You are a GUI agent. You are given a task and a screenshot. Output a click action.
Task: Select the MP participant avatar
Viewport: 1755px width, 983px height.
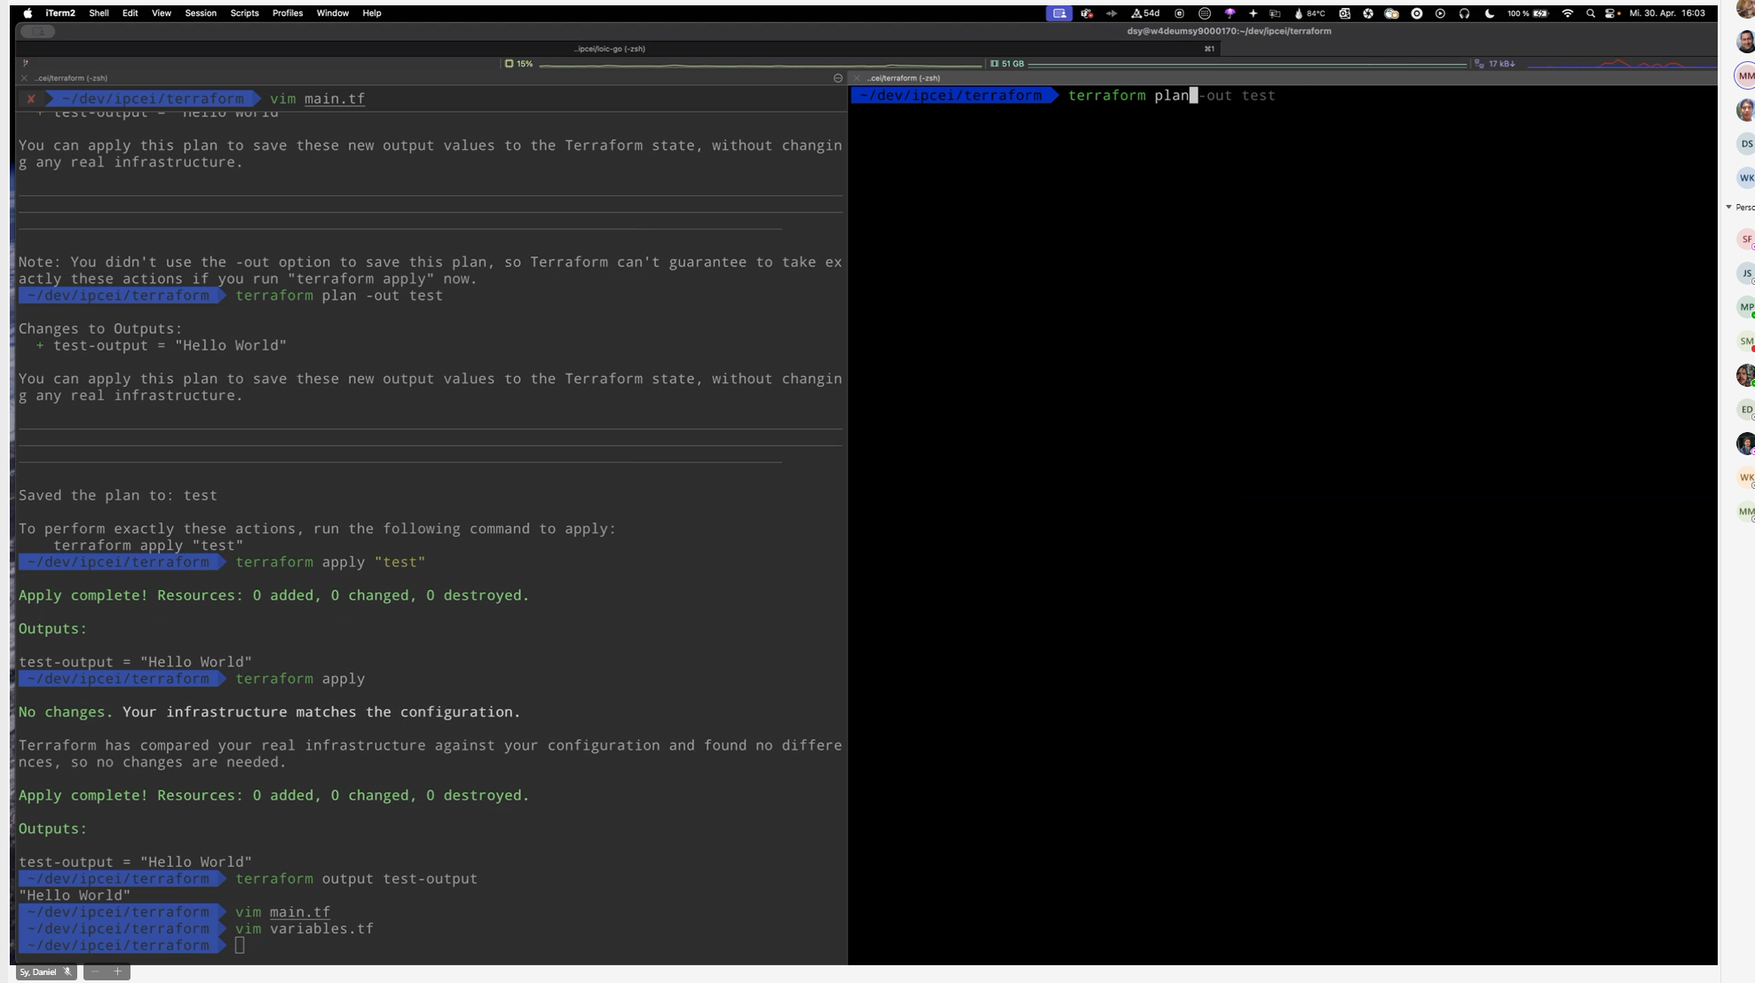(x=1745, y=307)
